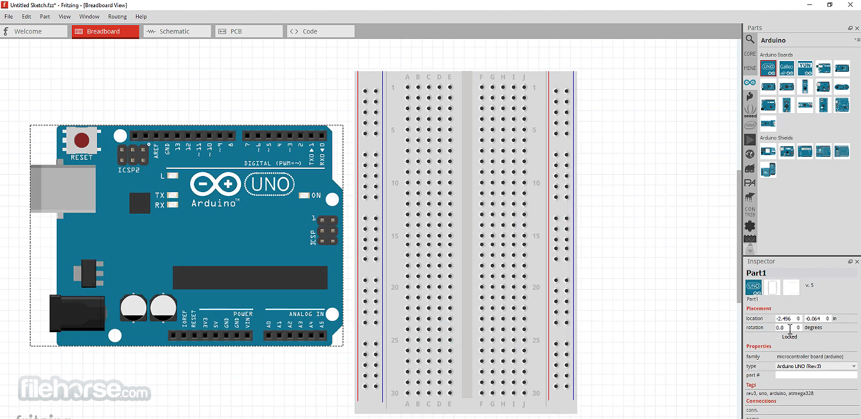Open the CORE parts bin

coord(750,54)
